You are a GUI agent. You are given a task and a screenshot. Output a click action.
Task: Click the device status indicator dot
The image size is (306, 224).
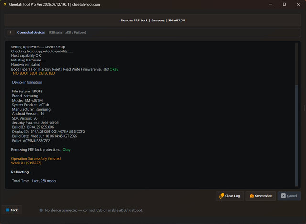[x=41, y=210]
